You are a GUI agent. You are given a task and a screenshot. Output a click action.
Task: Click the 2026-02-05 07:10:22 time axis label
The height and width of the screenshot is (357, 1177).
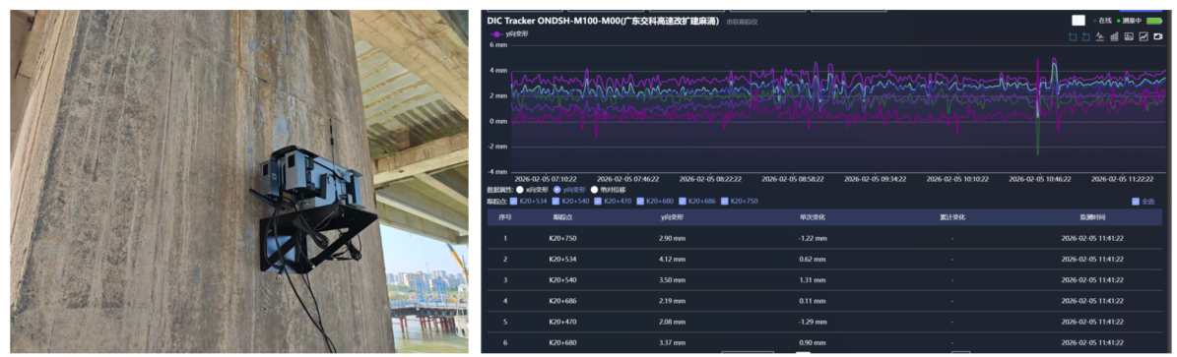545,179
